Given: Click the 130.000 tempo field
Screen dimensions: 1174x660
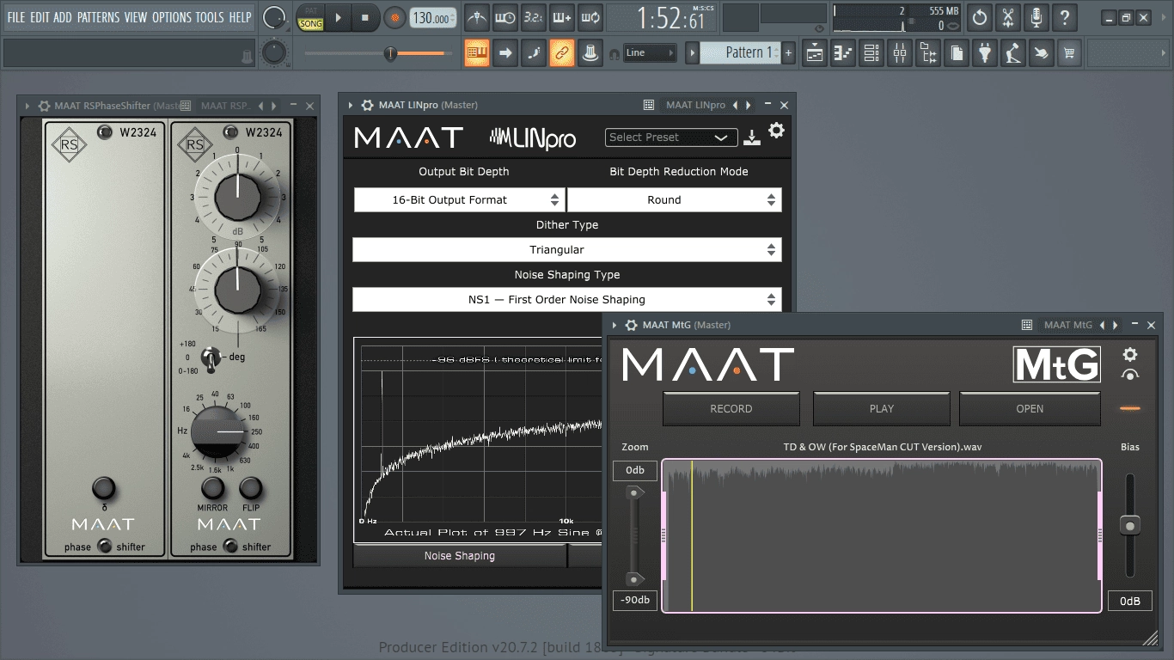Looking at the screenshot, I should [433, 18].
